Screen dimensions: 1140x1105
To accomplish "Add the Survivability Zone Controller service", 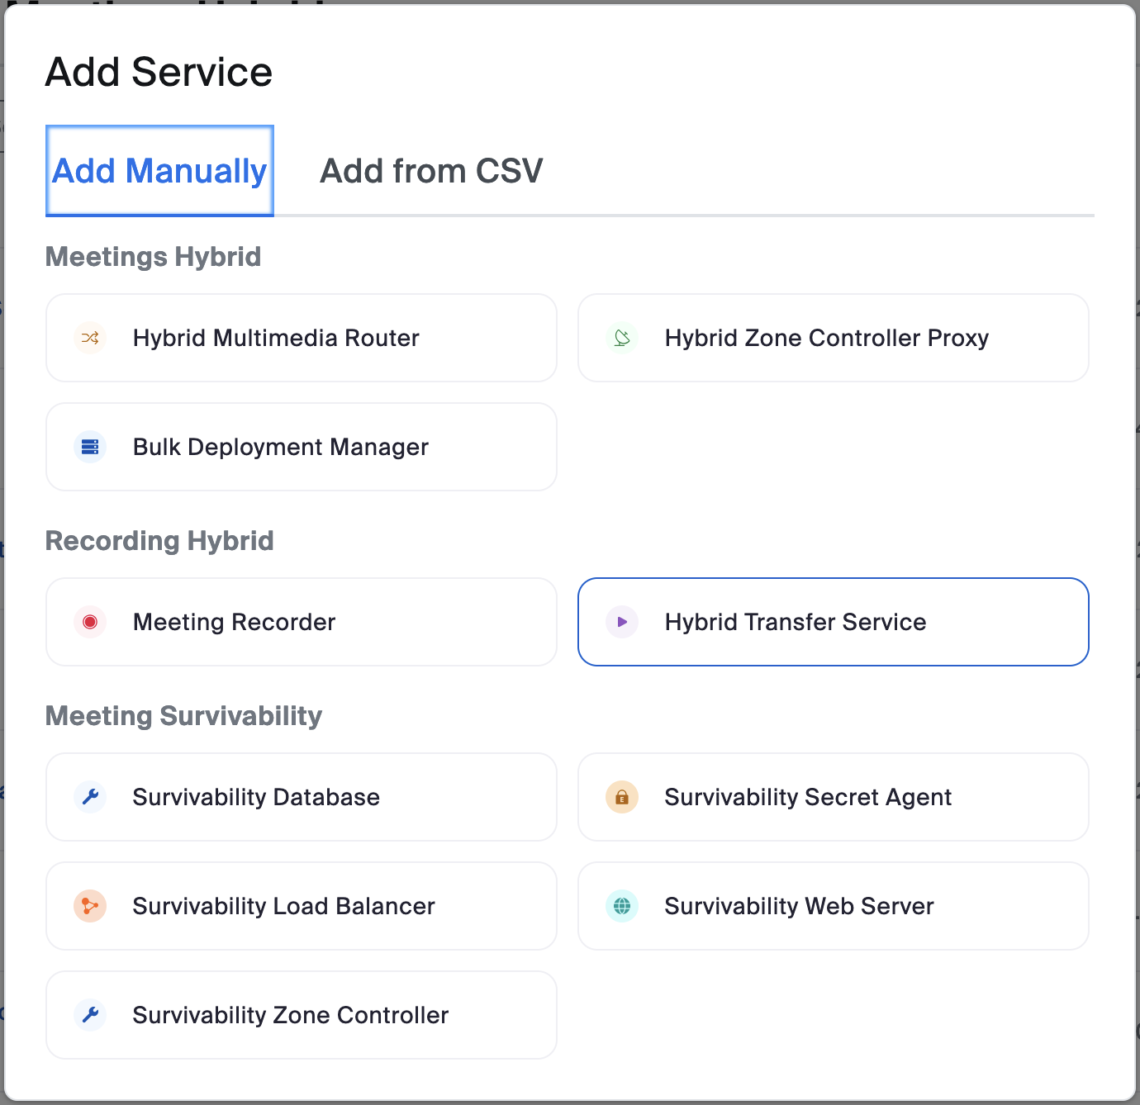I will click(302, 1015).
